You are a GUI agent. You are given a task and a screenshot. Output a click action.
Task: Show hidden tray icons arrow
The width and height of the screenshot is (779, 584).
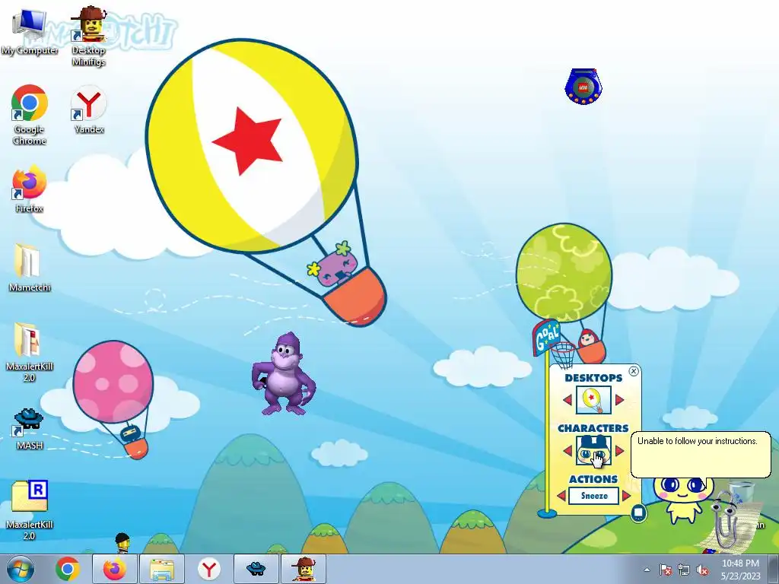pos(647,570)
